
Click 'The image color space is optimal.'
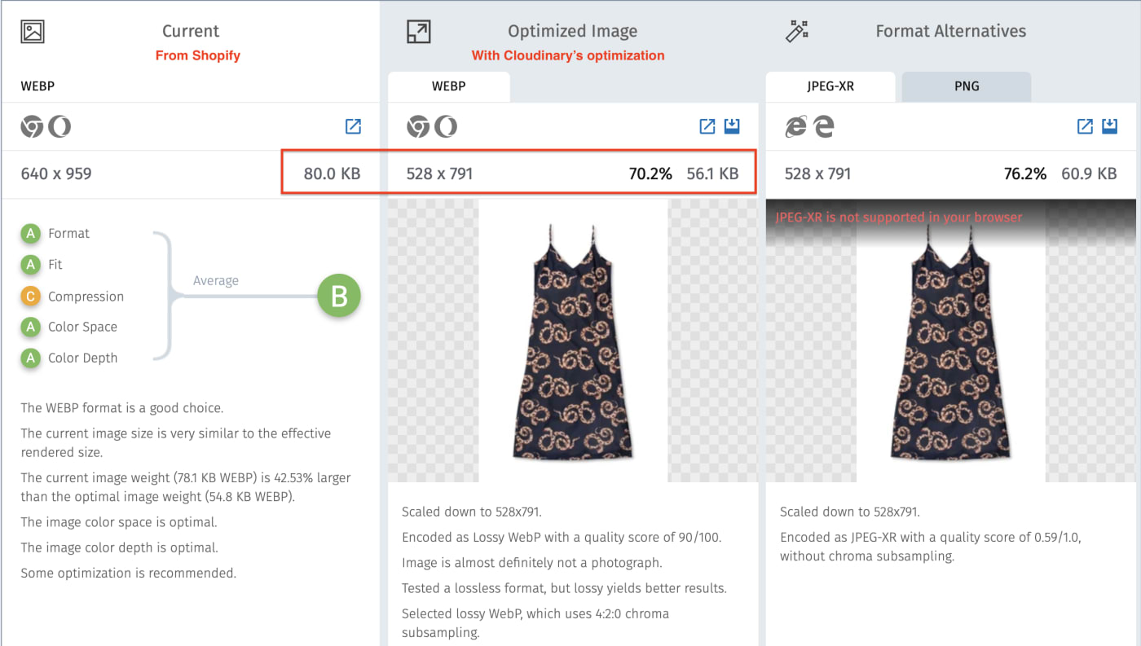point(119,522)
